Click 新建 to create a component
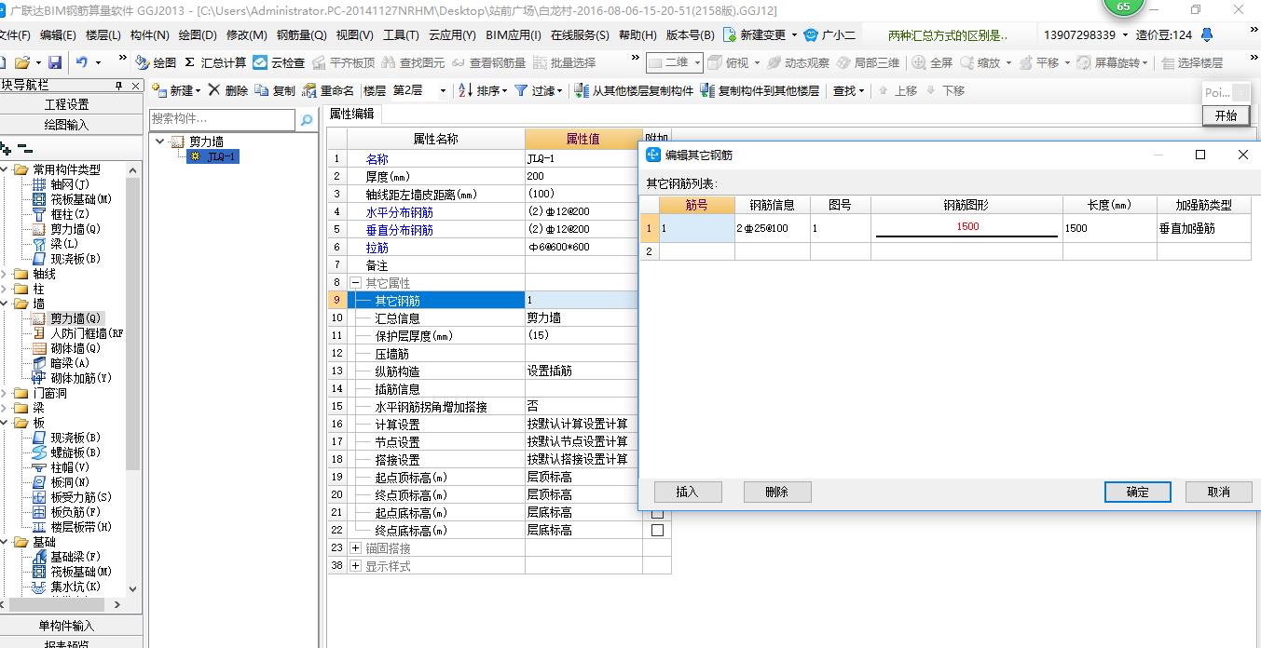 coord(175,90)
